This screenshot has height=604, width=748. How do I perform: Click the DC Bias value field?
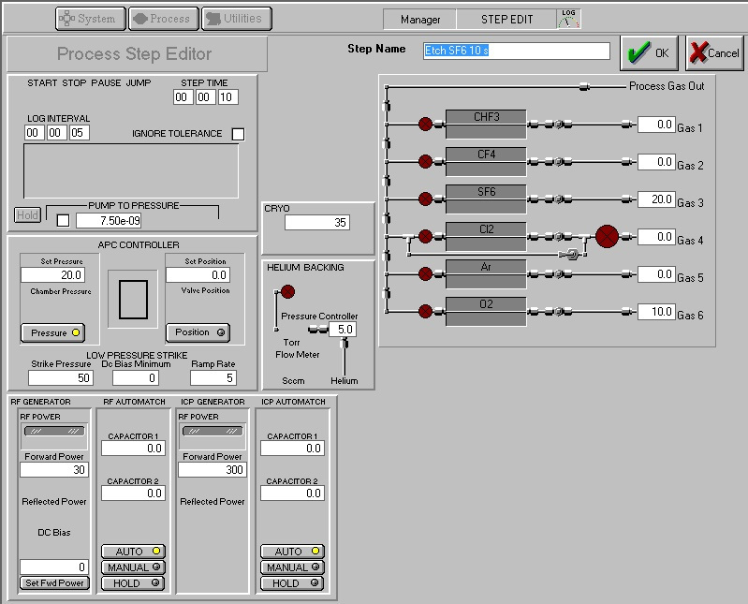54,567
